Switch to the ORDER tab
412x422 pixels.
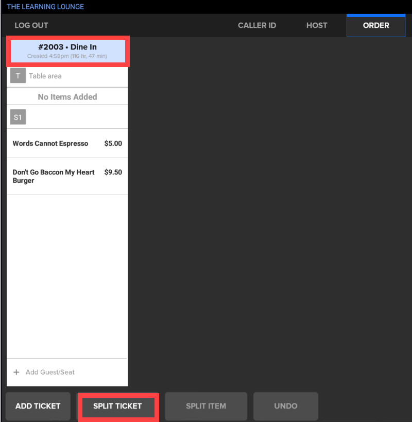click(375, 25)
